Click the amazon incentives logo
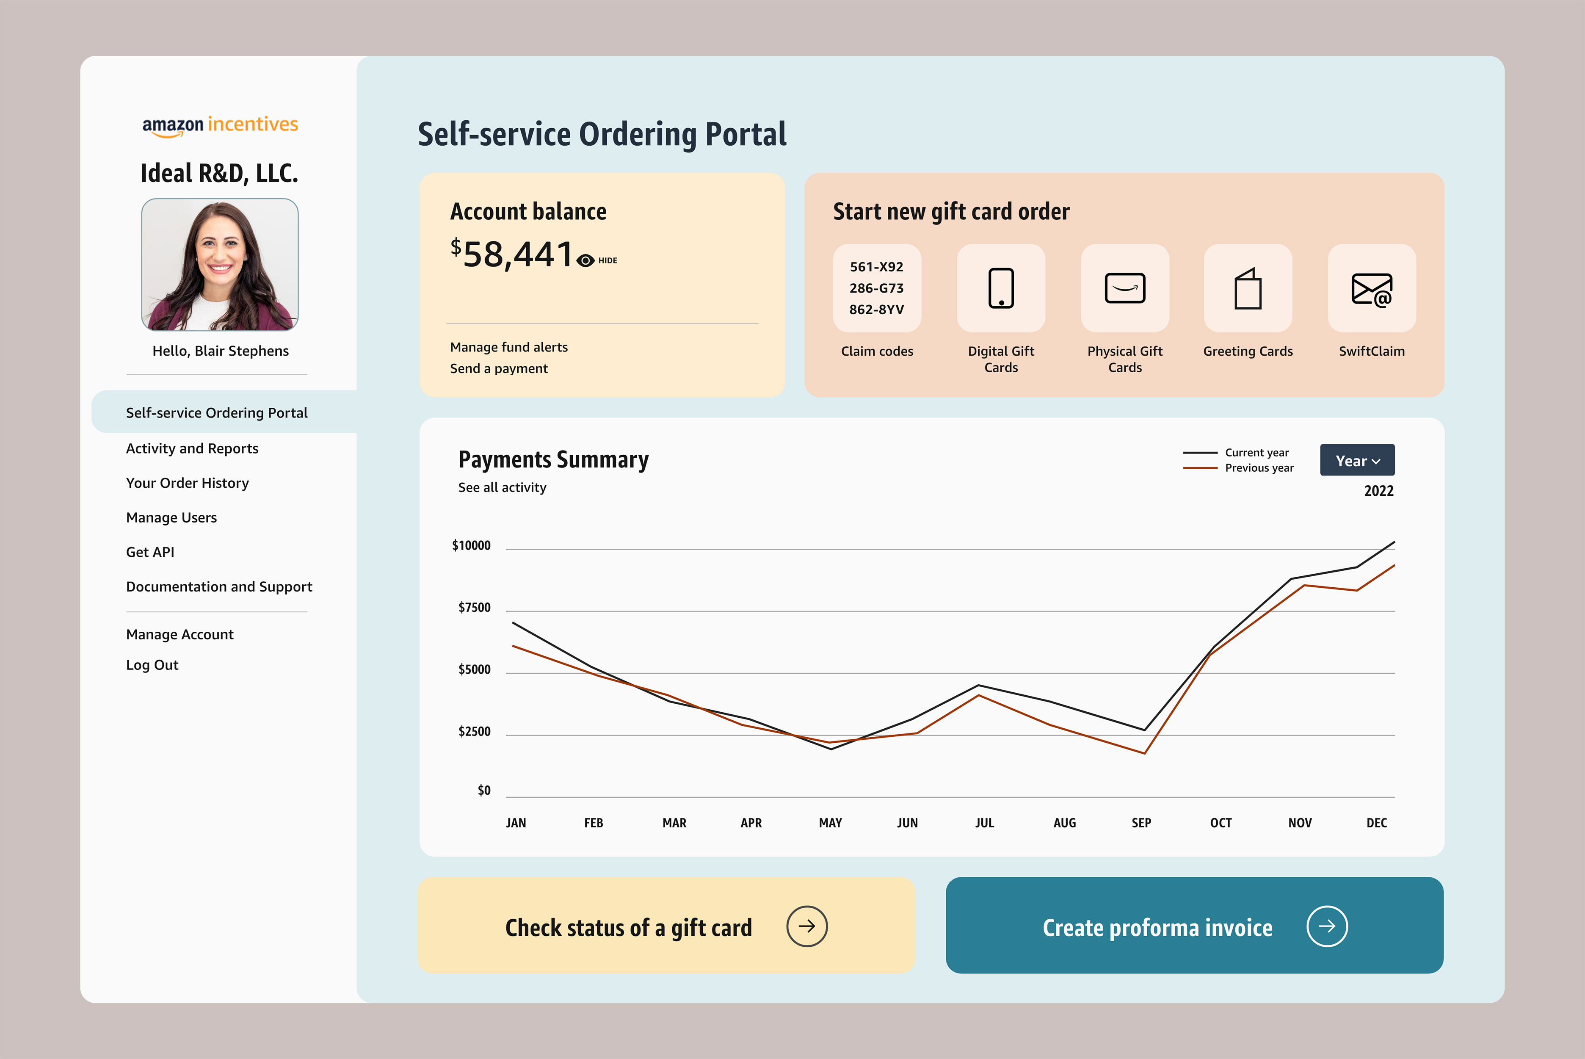1585x1059 pixels. click(219, 125)
